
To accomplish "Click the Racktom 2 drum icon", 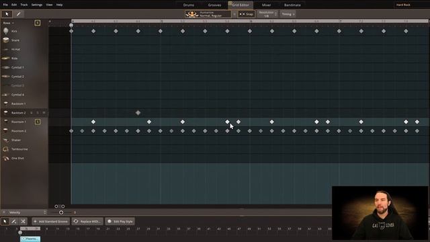I will 6,112.
